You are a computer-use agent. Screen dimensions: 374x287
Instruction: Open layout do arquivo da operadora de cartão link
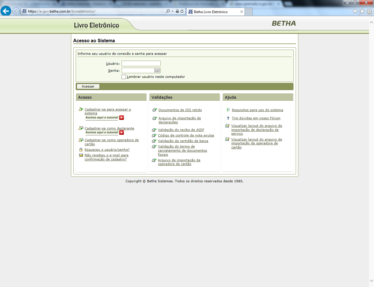(x=257, y=143)
